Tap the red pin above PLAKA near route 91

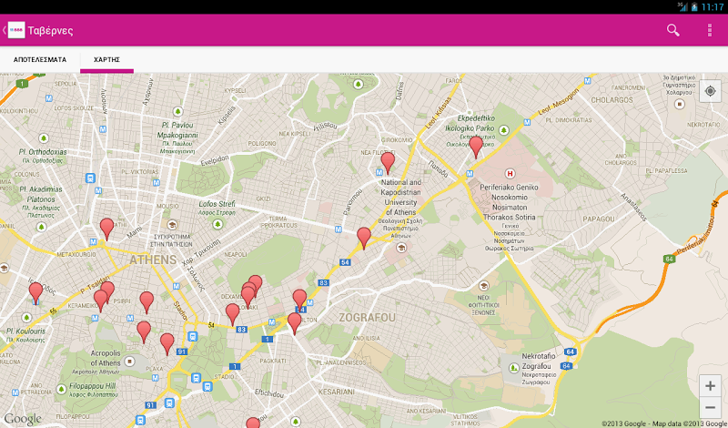(x=167, y=344)
